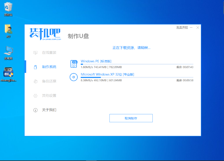224x161 pixels.
Task: Click the Windows XP download progress bar
Action: (x=137, y=78)
